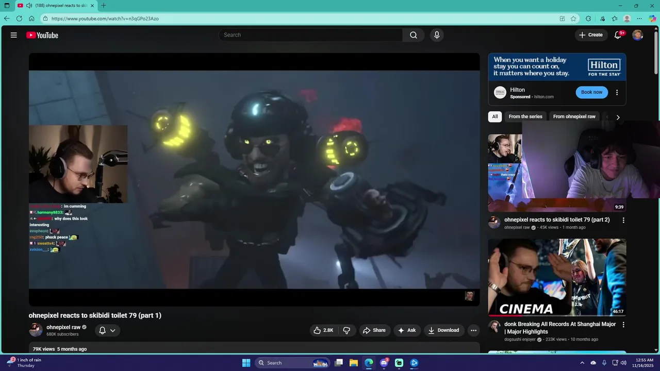Switch to the ohnepixel reacts browser tab
Screen dimensions: 660x371
[x=57, y=6]
